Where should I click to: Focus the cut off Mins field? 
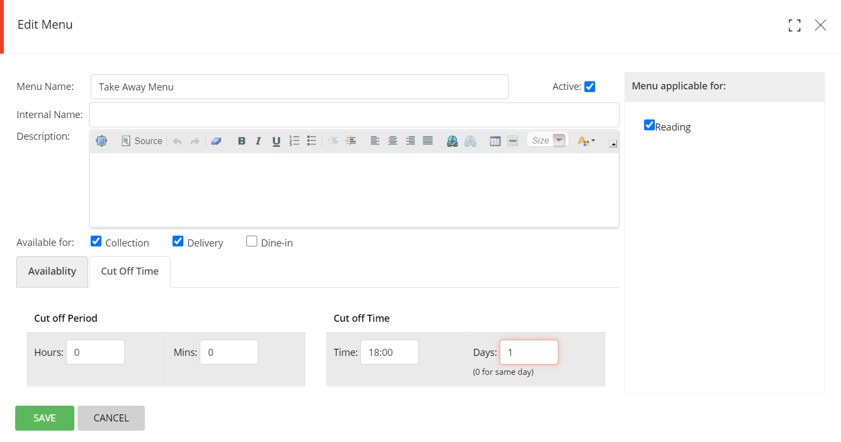tap(229, 352)
